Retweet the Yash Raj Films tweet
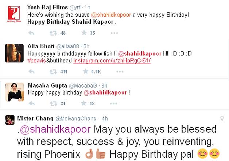The height and width of the screenshot is (161, 229). pyautogui.click(x=53, y=33)
